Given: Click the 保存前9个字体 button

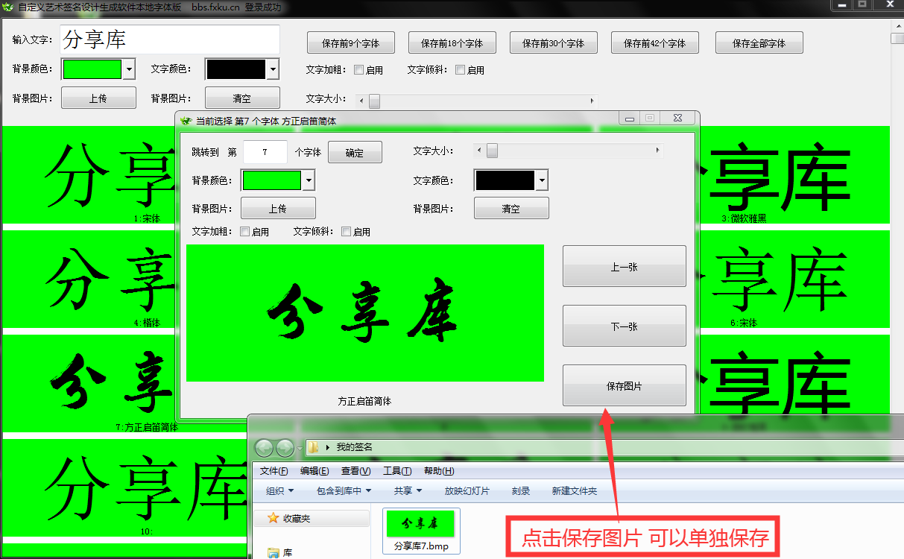Looking at the screenshot, I should click(351, 43).
